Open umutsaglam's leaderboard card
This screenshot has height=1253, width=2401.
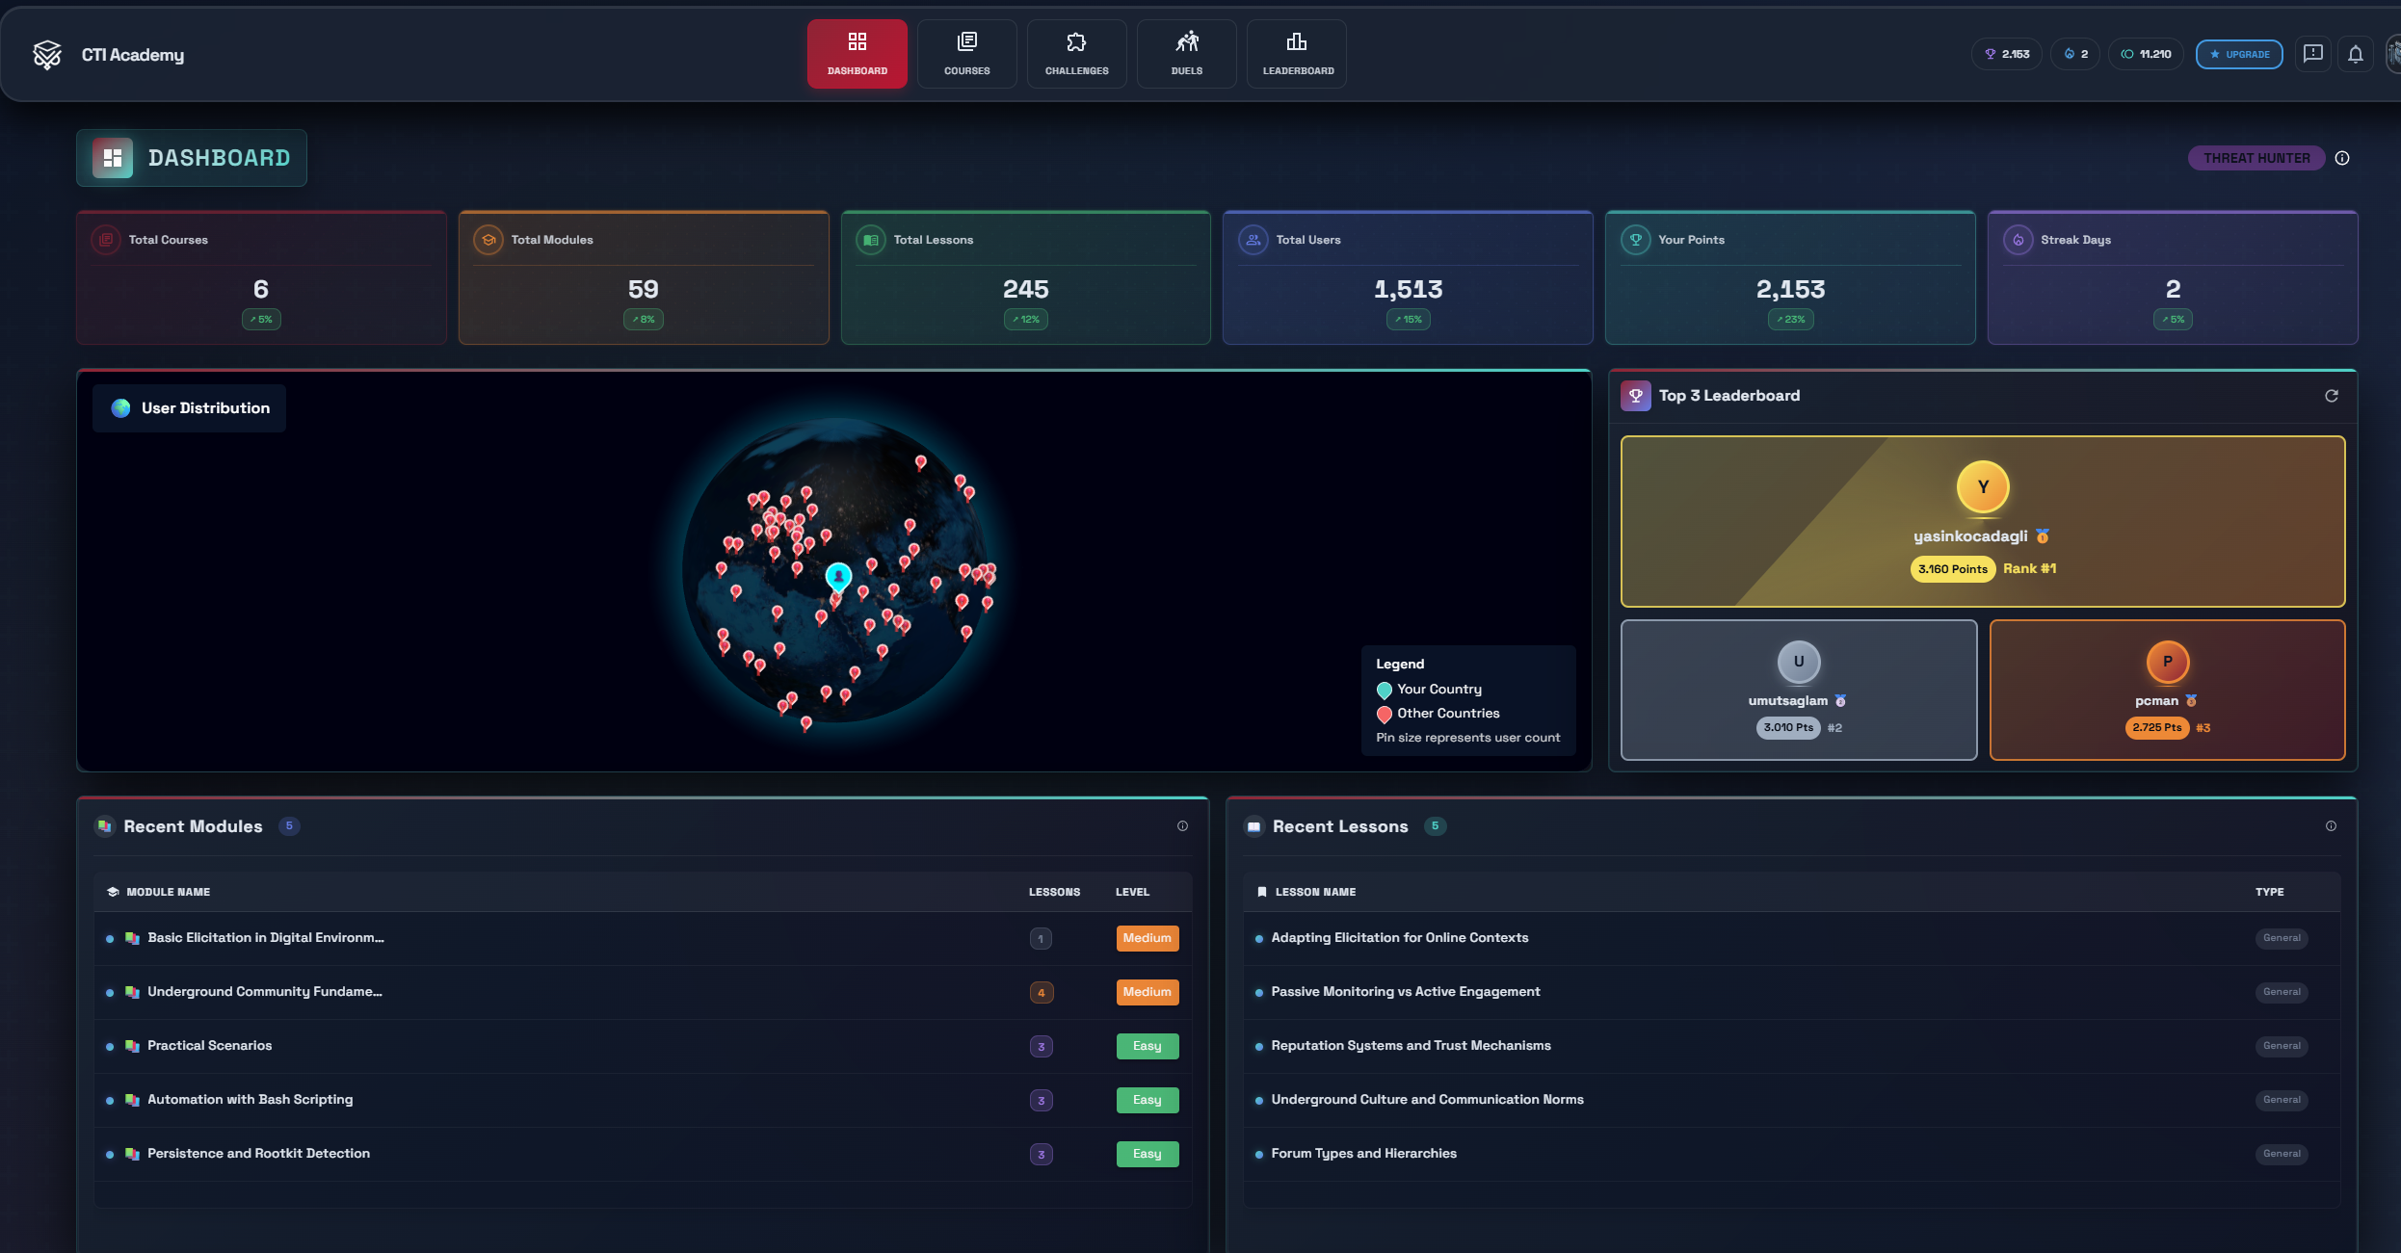(x=1799, y=690)
